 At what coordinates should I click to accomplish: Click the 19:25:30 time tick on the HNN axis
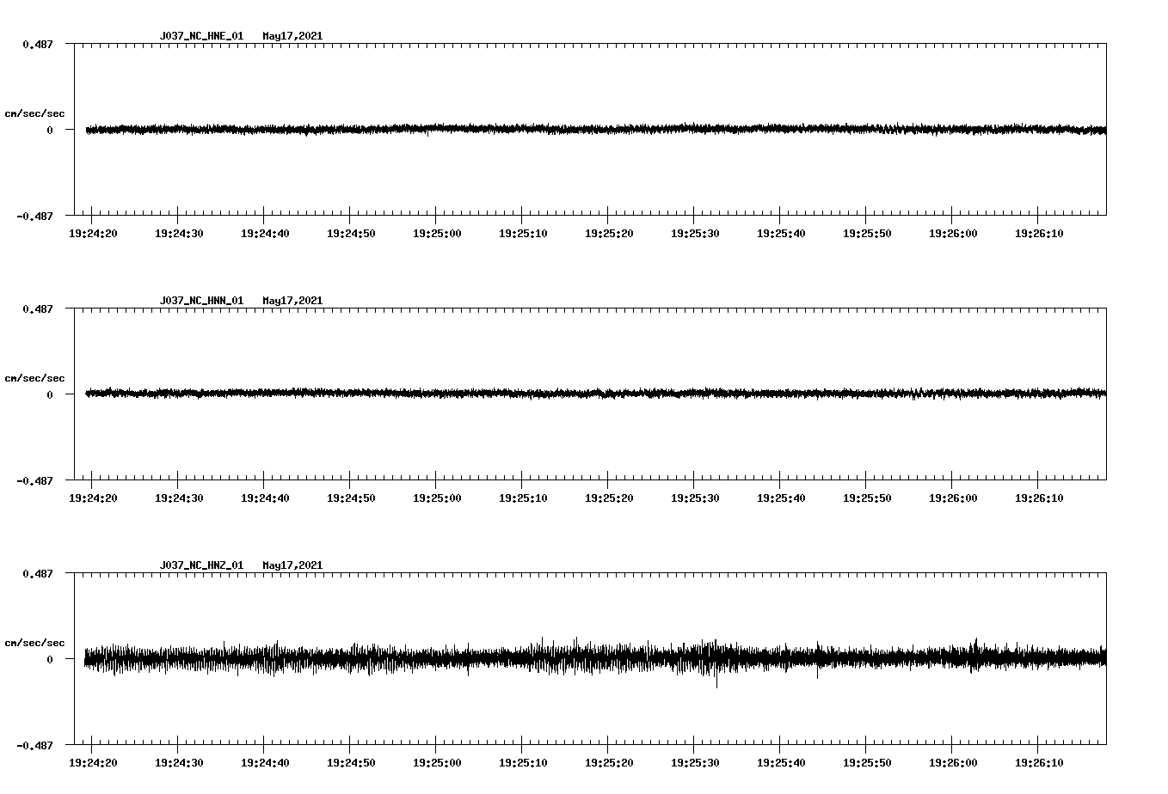[694, 497]
